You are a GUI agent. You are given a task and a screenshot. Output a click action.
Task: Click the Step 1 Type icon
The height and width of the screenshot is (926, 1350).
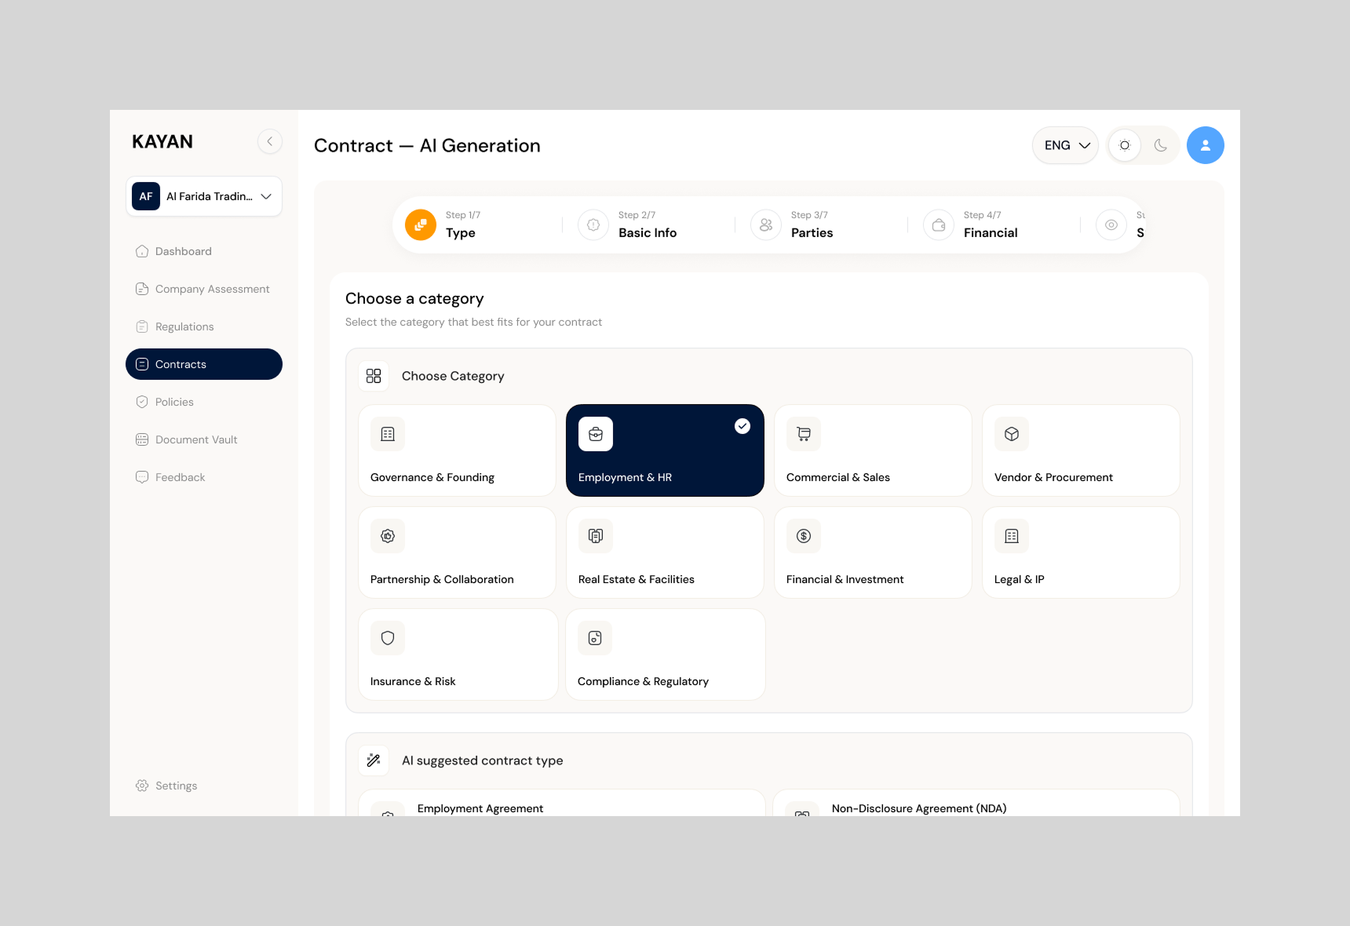(421, 224)
